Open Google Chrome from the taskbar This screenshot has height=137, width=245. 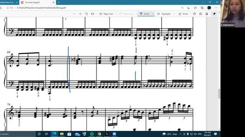pos(100,134)
